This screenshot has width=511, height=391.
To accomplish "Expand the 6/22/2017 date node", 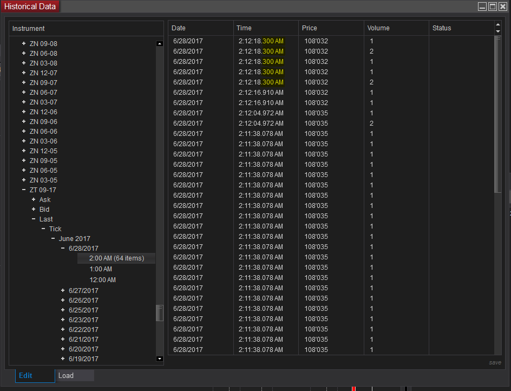I will coord(63,330).
